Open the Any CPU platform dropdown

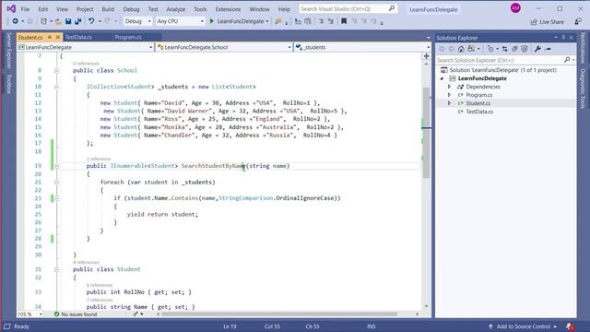click(180, 21)
